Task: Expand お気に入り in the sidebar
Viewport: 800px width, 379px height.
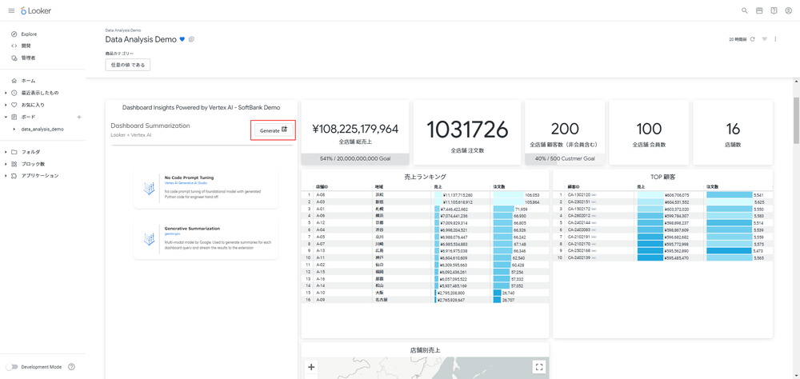Action: [6, 105]
